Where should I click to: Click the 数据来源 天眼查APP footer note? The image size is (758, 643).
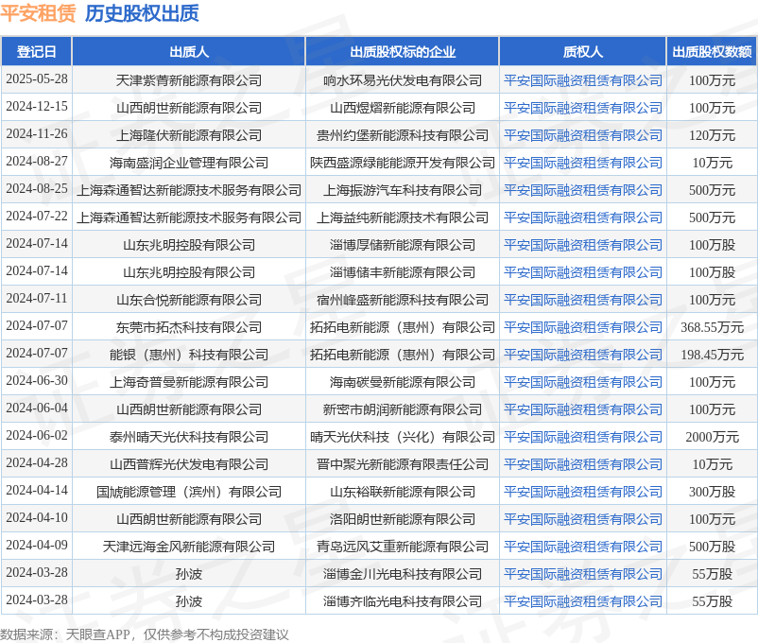point(144,634)
